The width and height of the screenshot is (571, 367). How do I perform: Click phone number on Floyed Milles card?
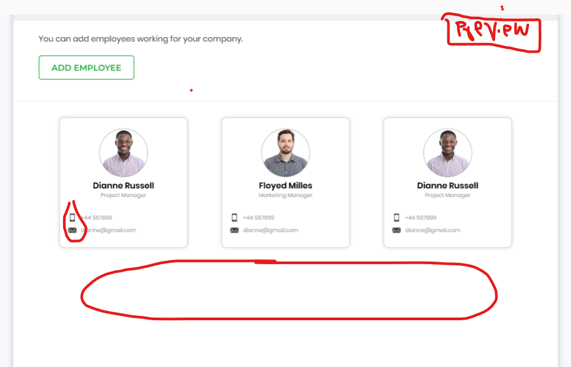[259, 218]
